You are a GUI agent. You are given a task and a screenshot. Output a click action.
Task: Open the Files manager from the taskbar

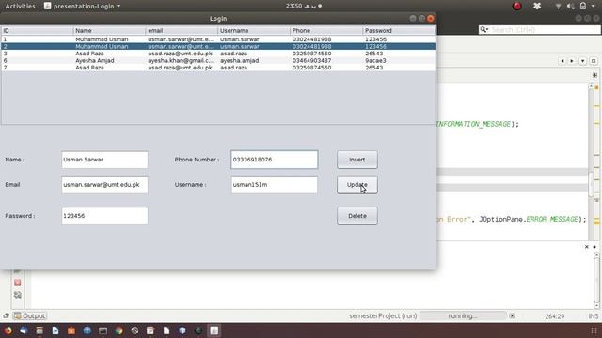point(40,330)
